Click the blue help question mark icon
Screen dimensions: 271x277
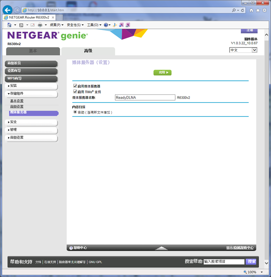(x=106, y=25)
